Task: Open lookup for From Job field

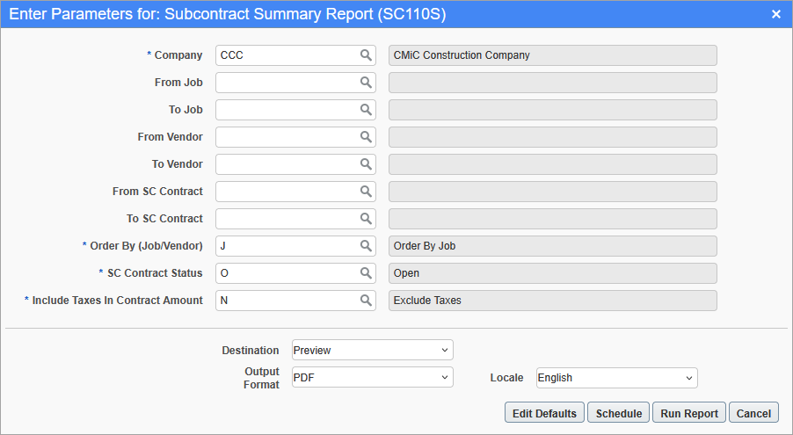Action: click(x=366, y=83)
